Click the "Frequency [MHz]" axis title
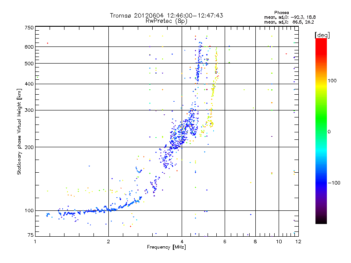The image size is (351, 263). point(166,247)
